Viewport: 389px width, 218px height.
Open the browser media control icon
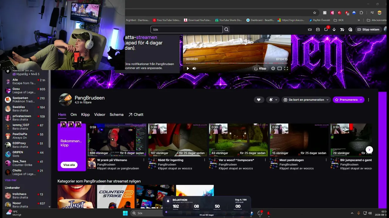(x=372, y=13)
